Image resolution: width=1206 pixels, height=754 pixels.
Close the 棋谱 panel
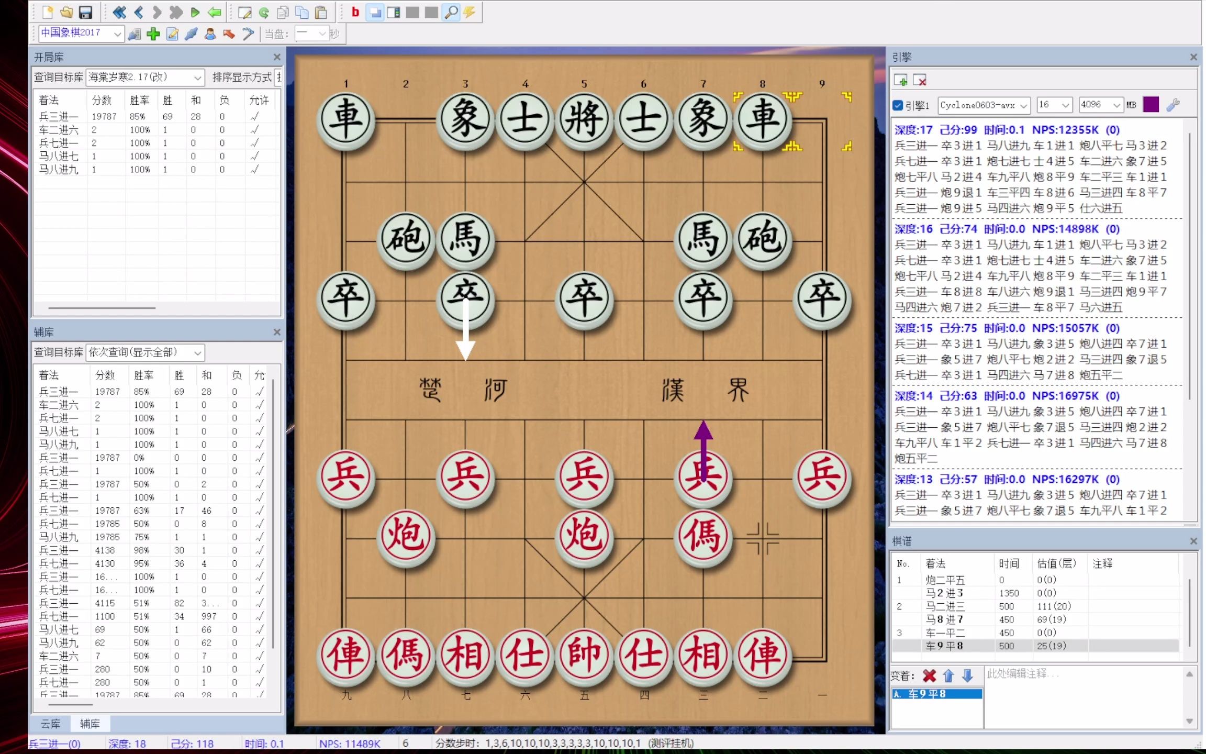1193,541
